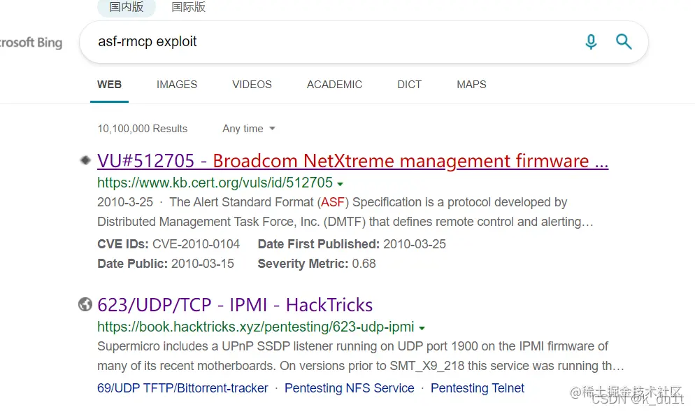Click the microphone voice search icon

[591, 42]
